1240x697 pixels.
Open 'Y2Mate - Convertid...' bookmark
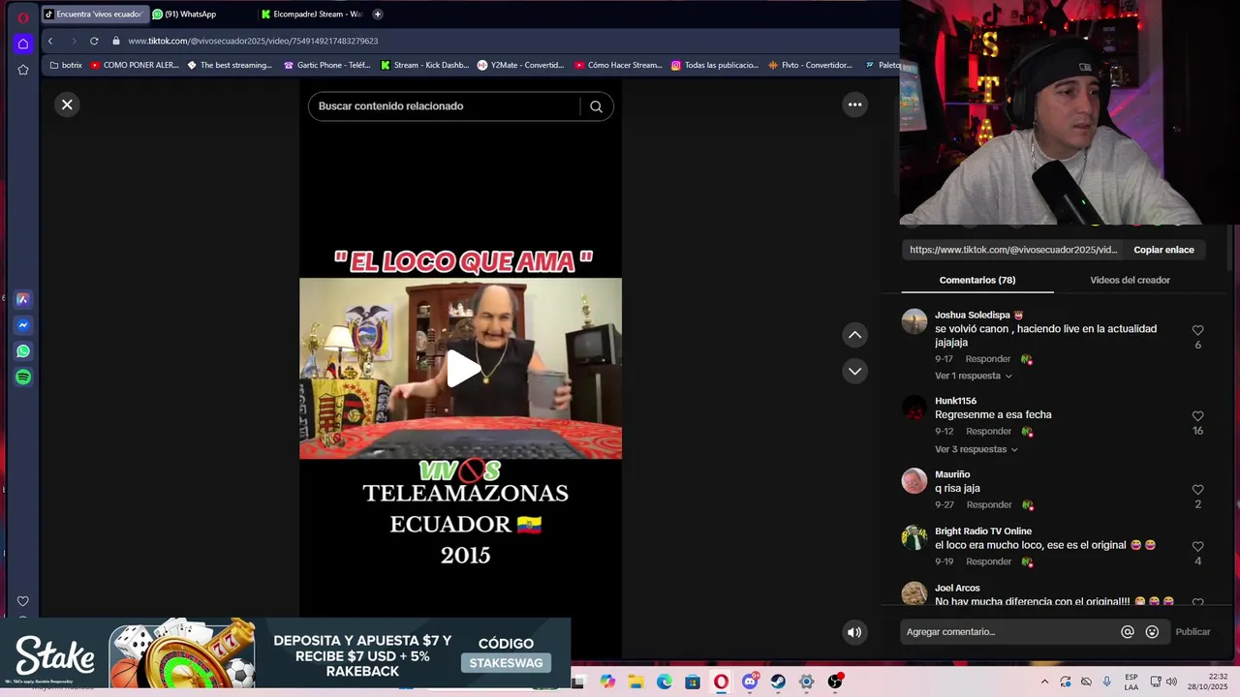[x=520, y=65]
